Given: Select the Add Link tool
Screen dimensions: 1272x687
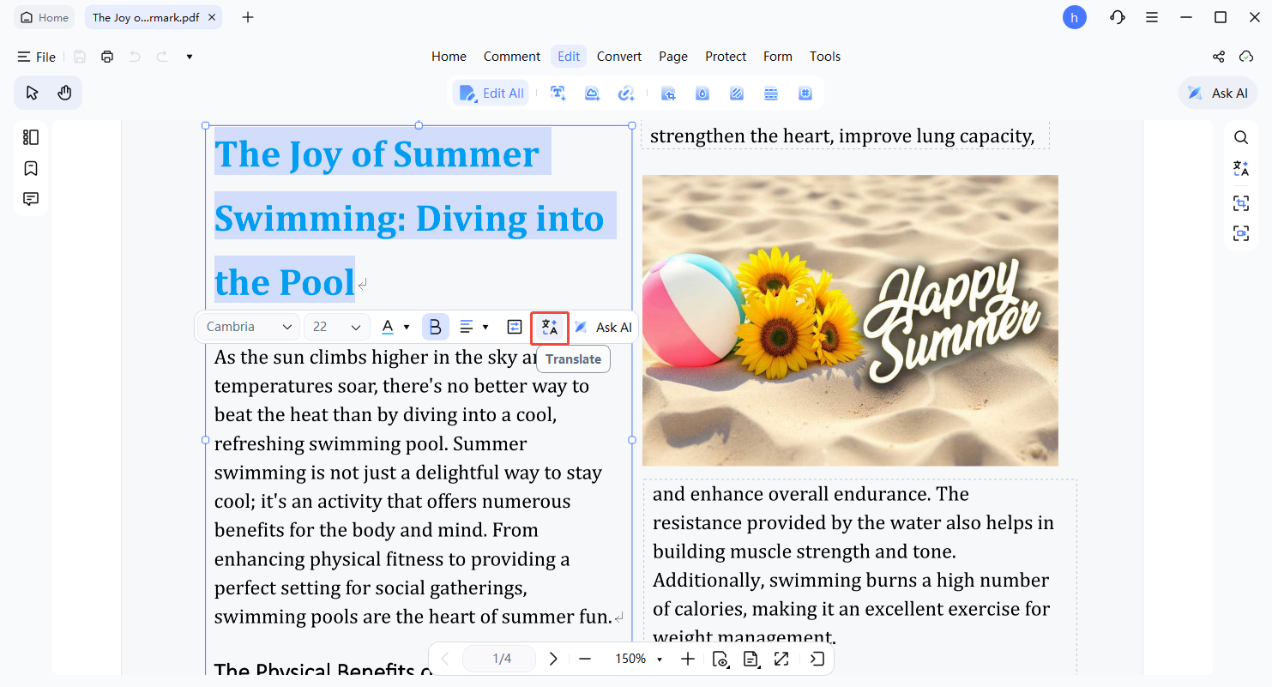Looking at the screenshot, I should (626, 93).
